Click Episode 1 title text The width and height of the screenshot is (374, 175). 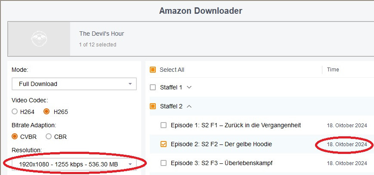pyautogui.click(x=235, y=125)
